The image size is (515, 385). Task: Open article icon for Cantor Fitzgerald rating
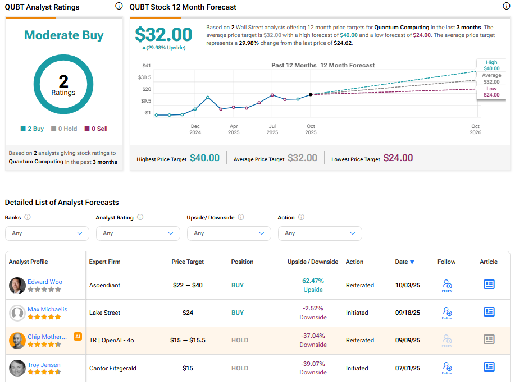pyautogui.click(x=489, y=367)
